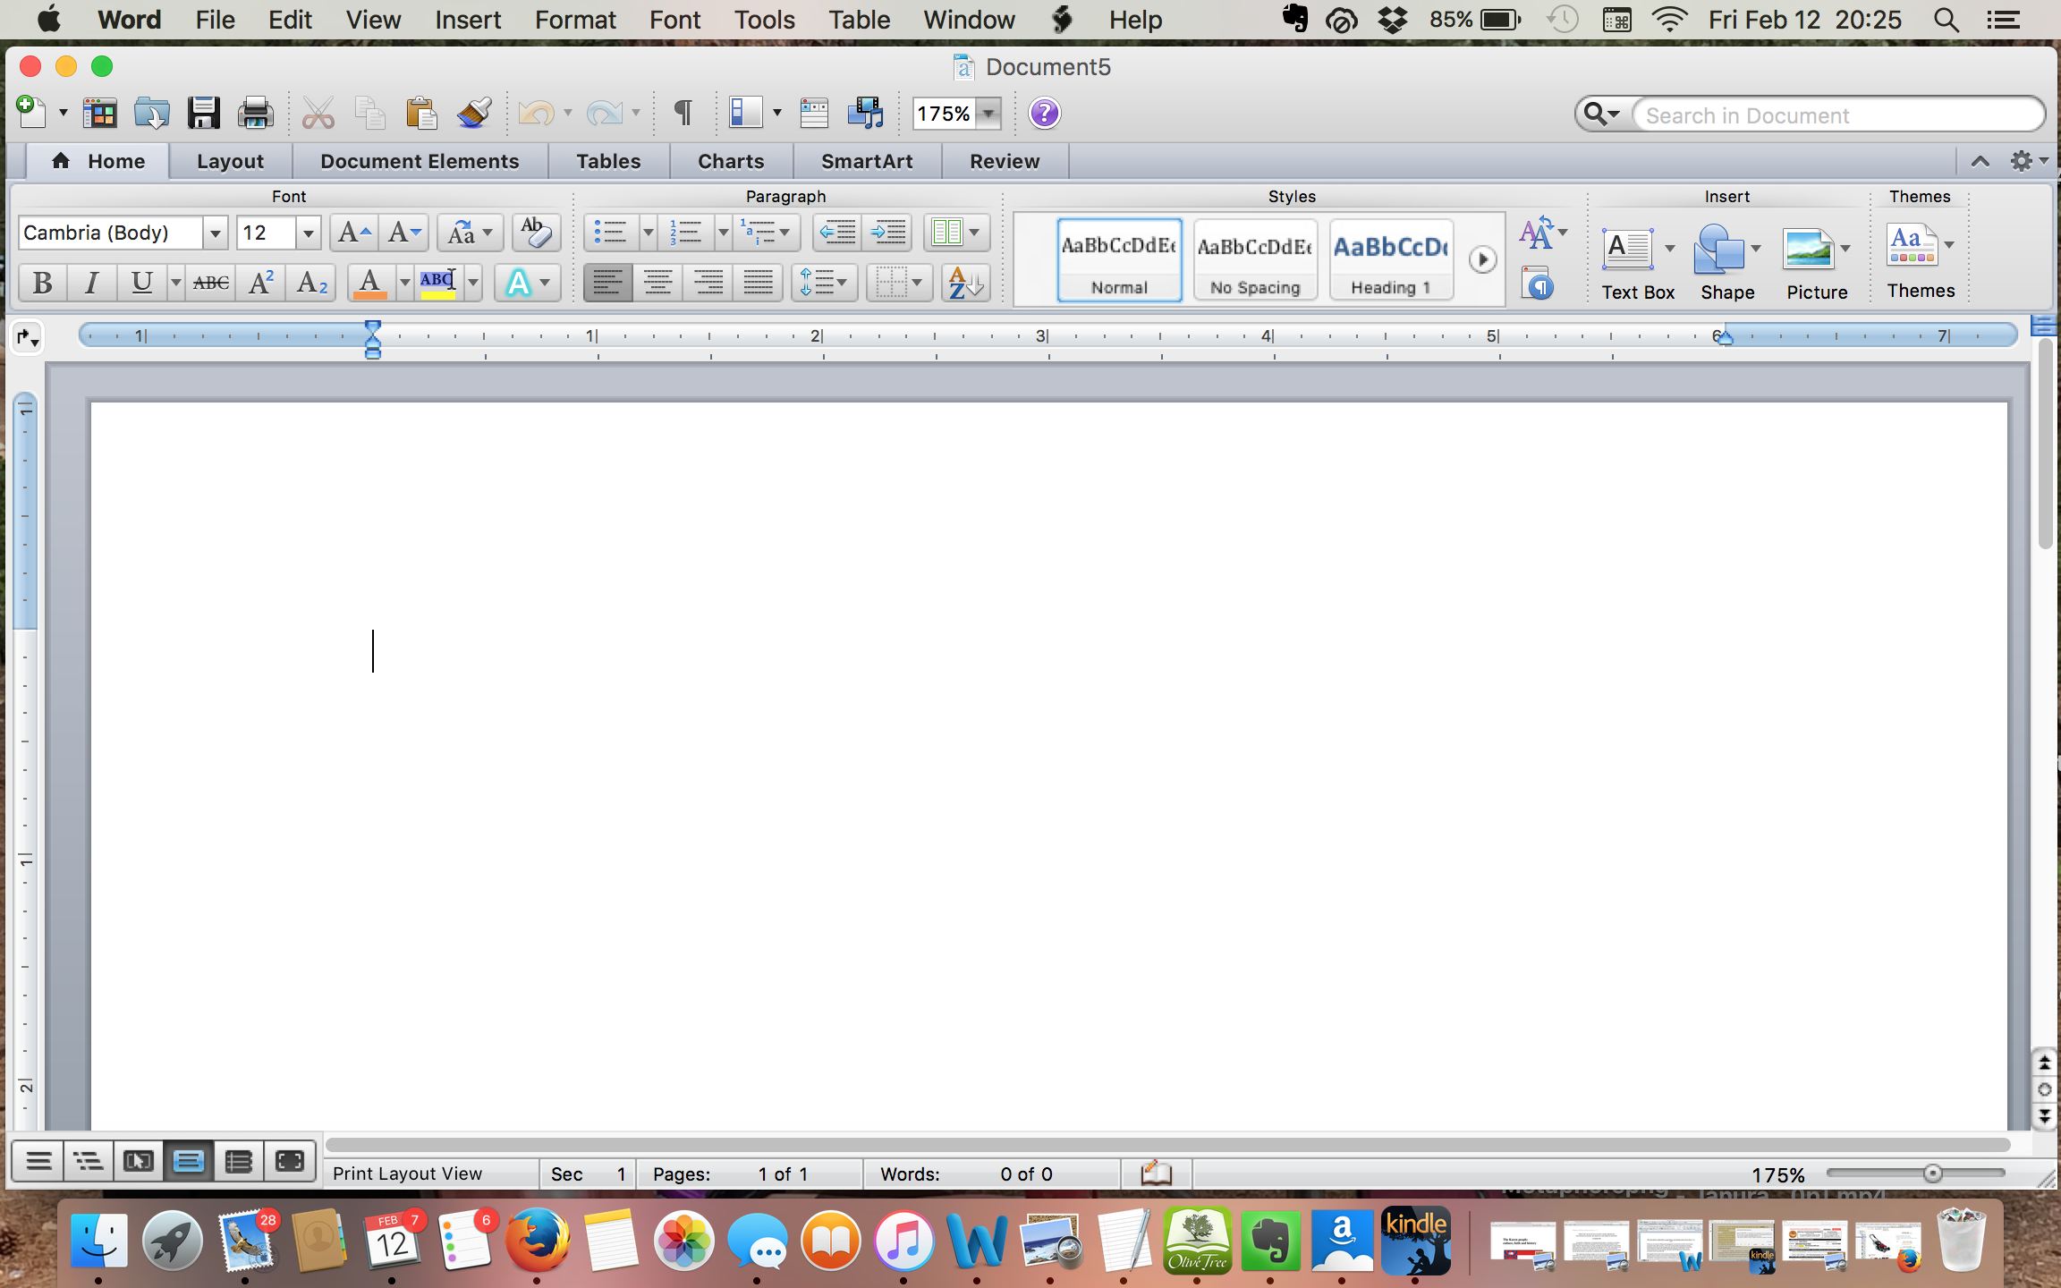
Task: Click the Shape insert icon
Action: (x=1718, y=249)
